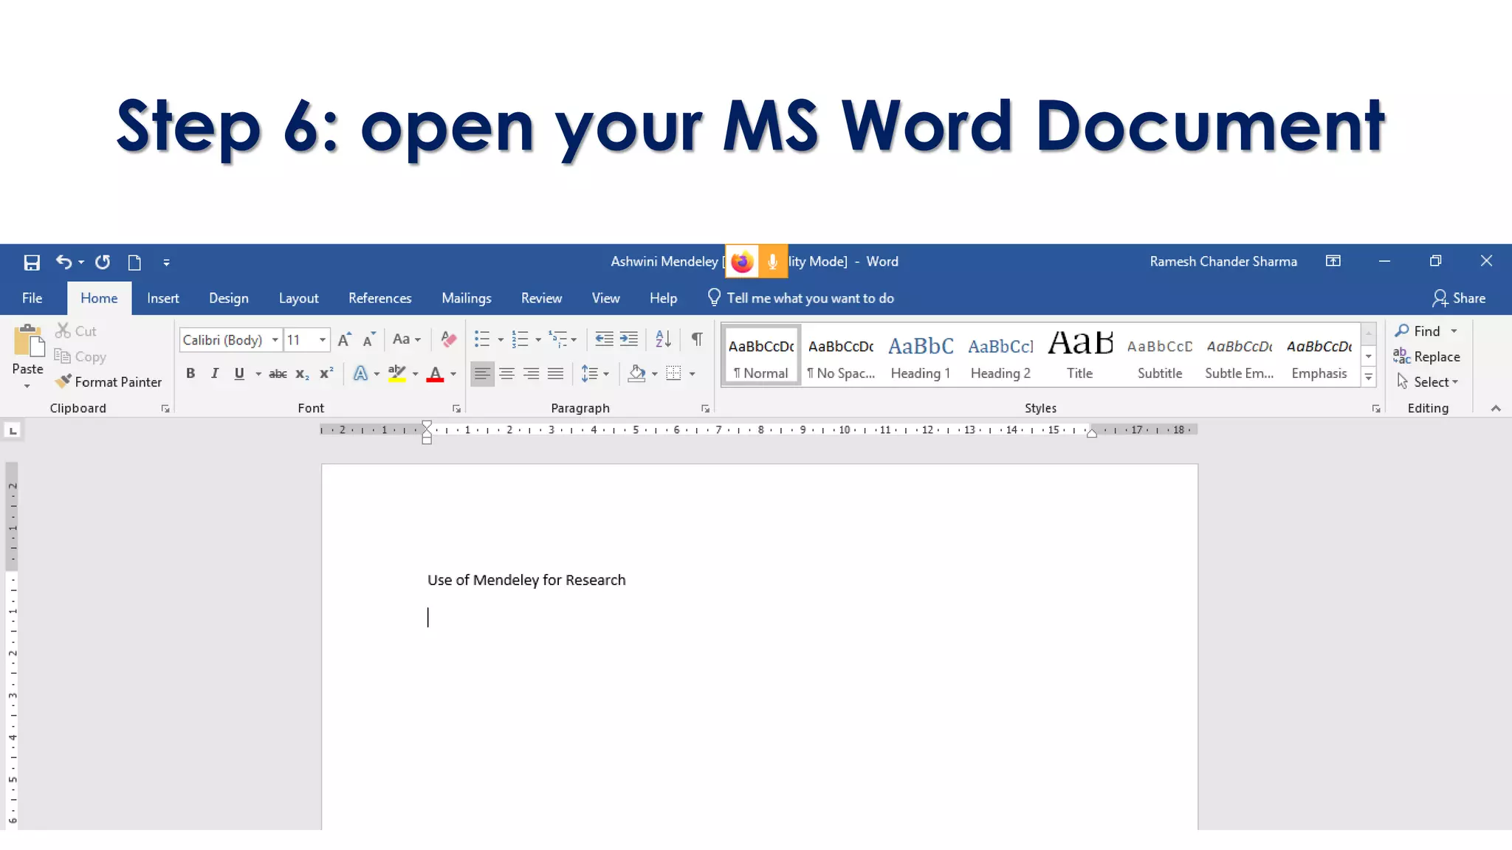Screen dimensions: 1512x850
Task: Expand the font color dropdown arrow
Action: tap(453, 374)
